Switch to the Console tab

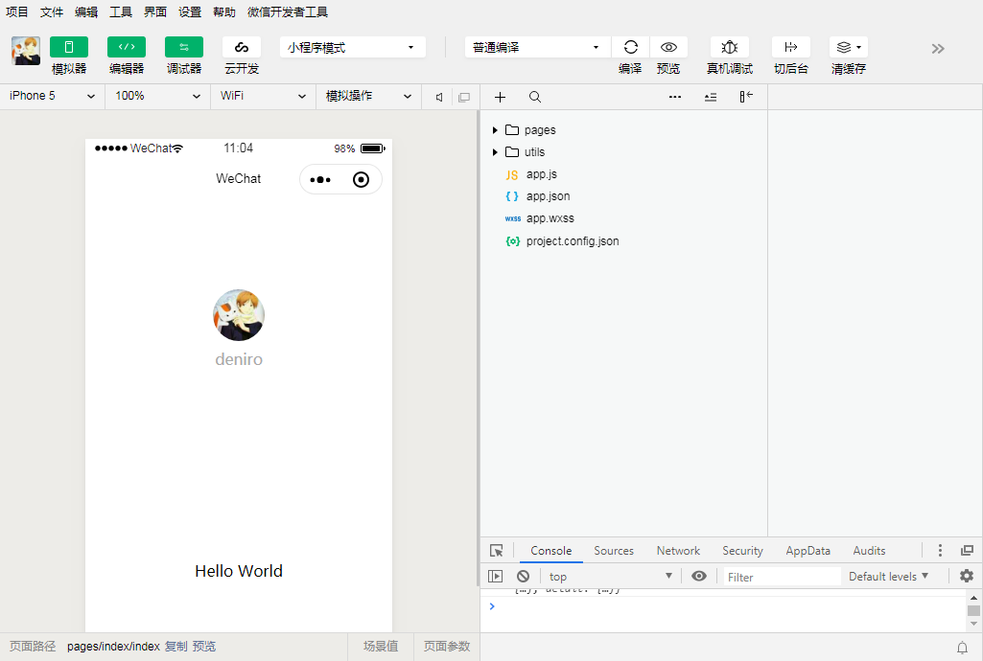click(551, 551)
